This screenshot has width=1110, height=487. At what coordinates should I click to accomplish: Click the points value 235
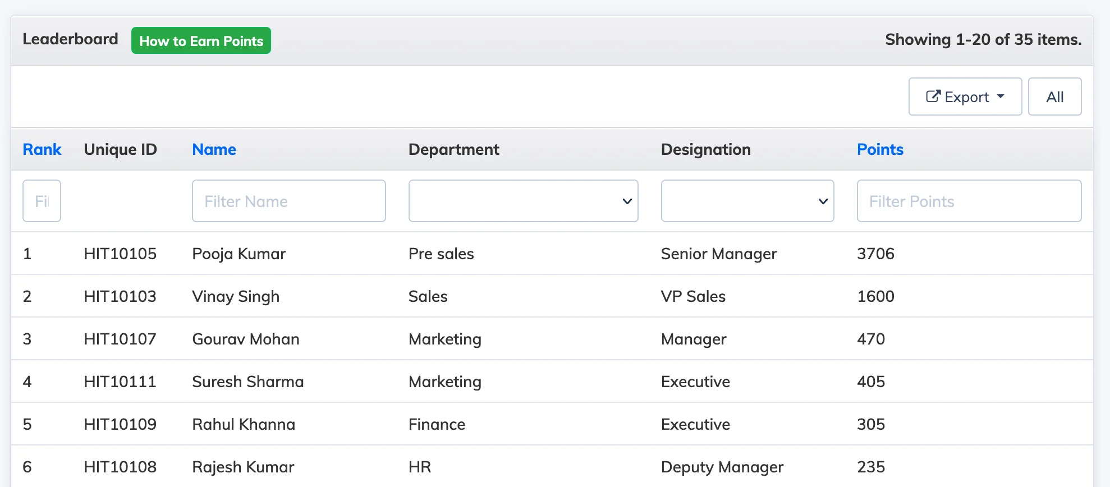[871, 467]
